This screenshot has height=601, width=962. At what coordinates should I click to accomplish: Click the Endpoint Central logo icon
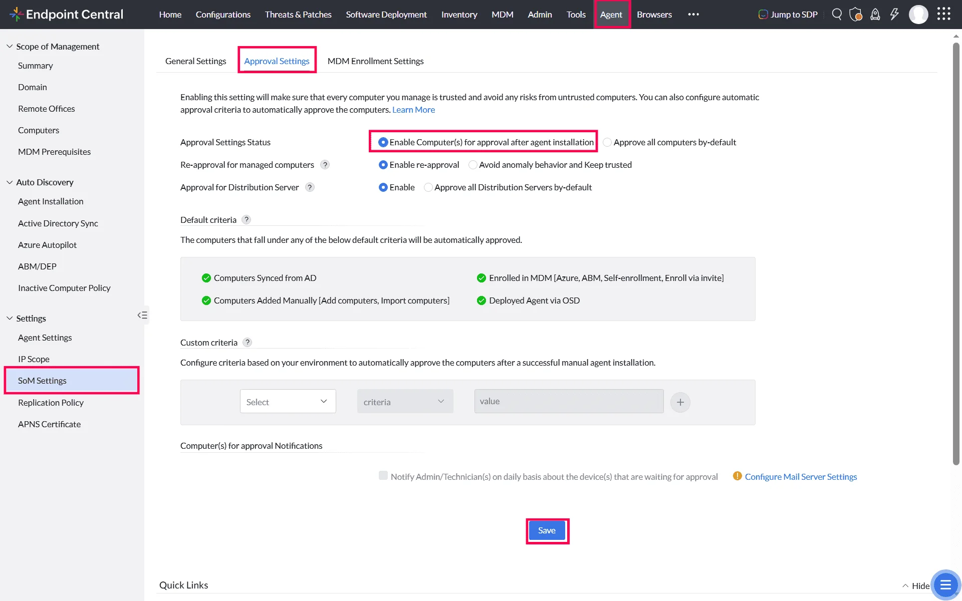[16, 14]
